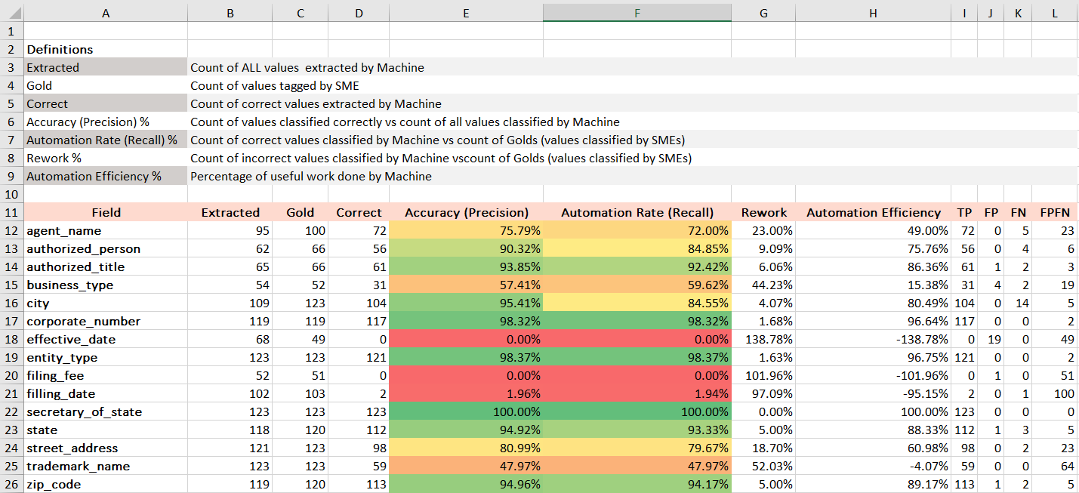1079x493 pixels.
Task: Click the 'Definitions' cell
Action: pos(106,49)
